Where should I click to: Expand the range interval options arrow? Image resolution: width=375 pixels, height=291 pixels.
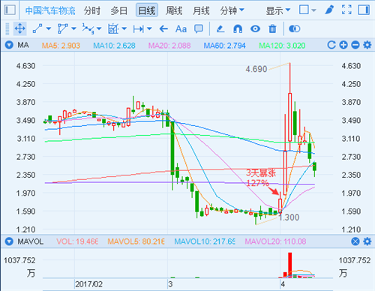click(149, 28)
